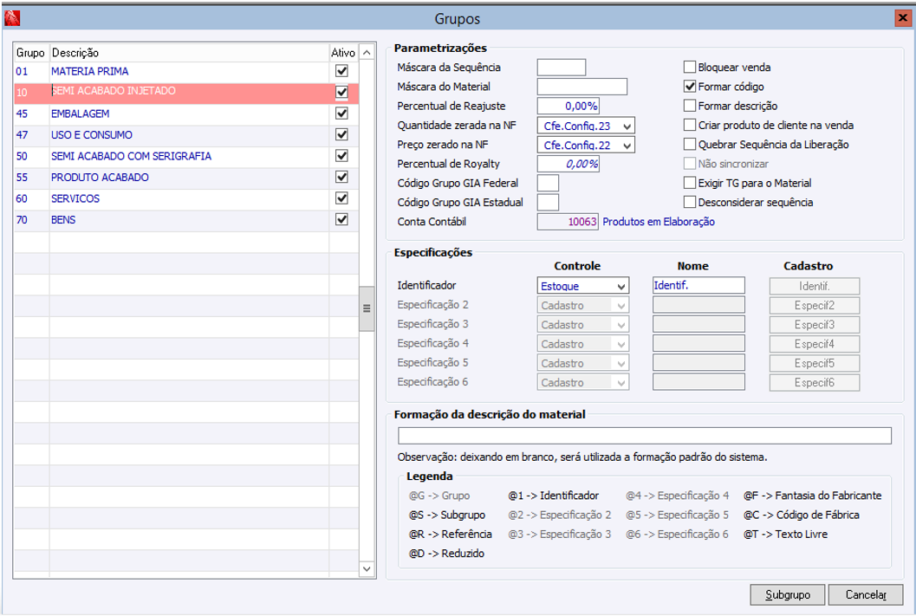
Task: Close the Grupos window
Action: point(903,18)
